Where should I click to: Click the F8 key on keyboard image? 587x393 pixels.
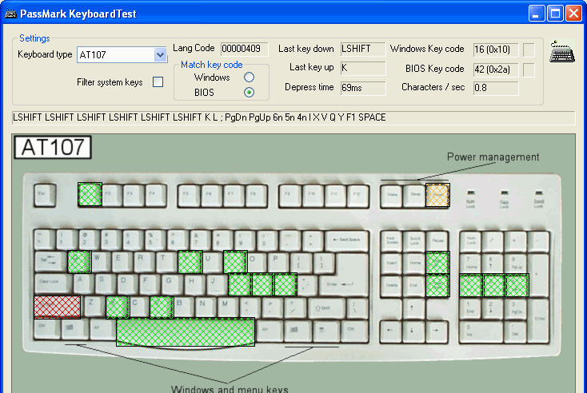click(256, 195)
